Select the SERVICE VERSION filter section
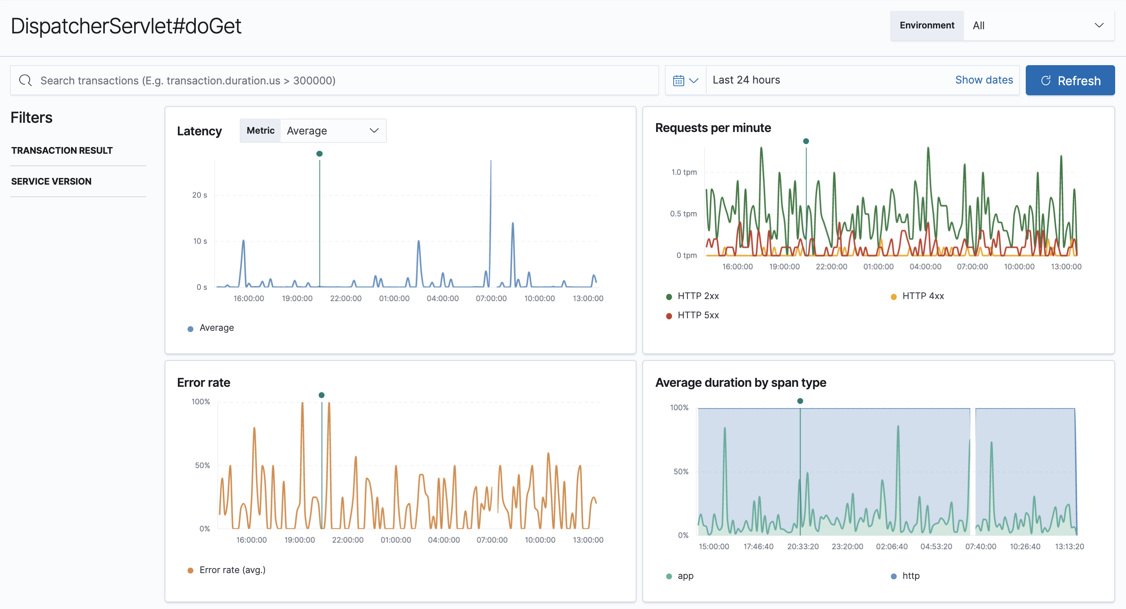 point(51,181)
